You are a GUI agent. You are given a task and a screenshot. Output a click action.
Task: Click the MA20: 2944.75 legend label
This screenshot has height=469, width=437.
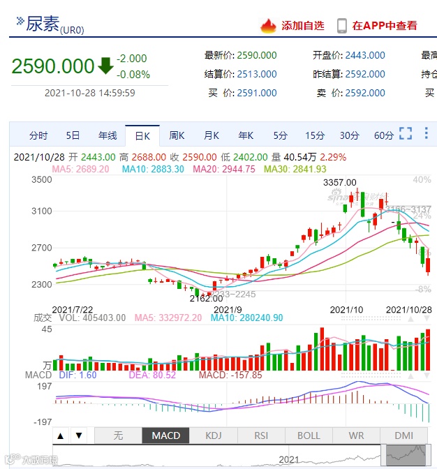(224, 169)
